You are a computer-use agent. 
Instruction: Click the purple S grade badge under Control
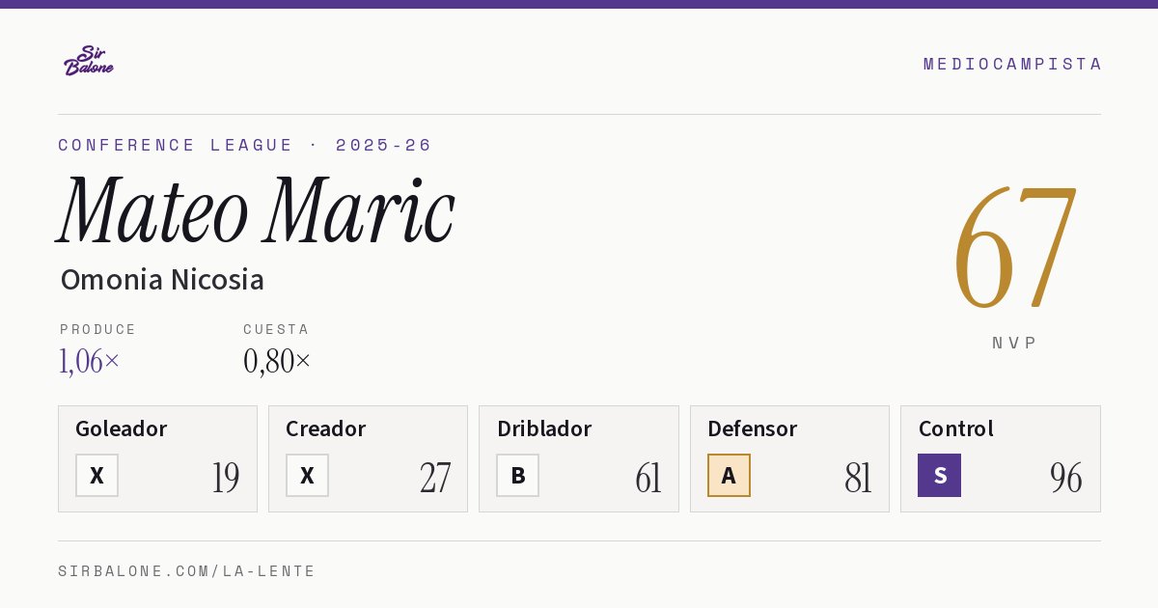(x=939, y=475)
